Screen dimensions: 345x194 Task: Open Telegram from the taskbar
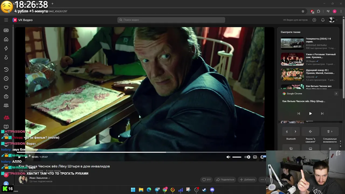pyautogui.click(x=157, y=190)
